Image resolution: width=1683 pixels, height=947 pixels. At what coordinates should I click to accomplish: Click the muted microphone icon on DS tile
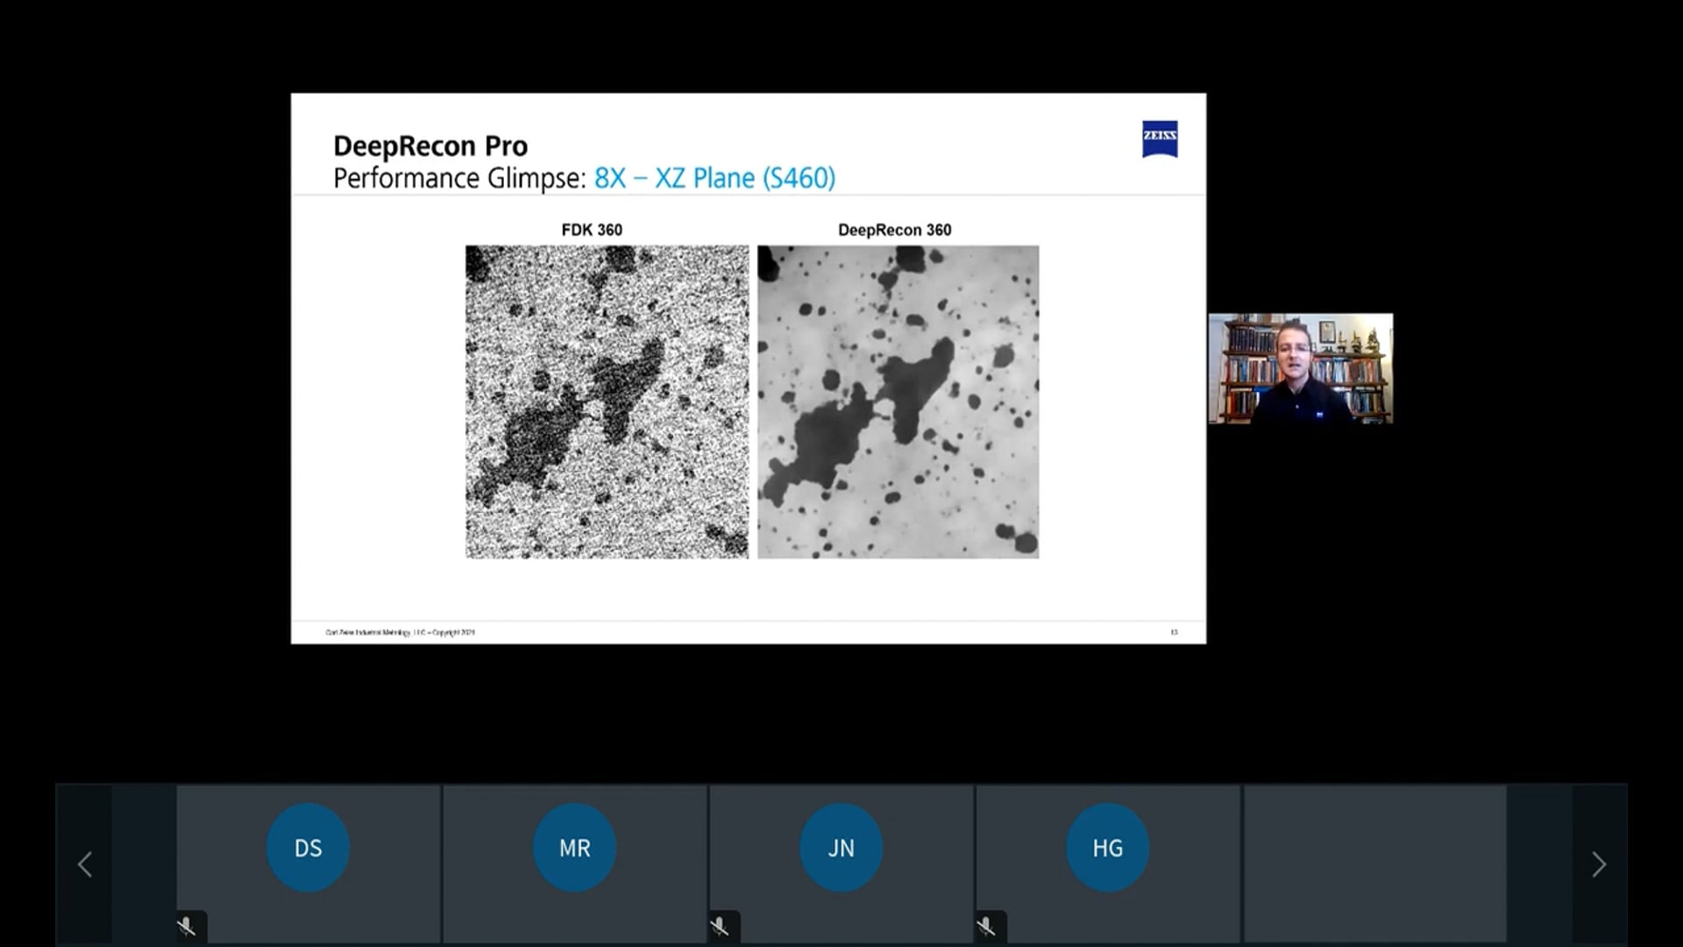tap(187, 926)
